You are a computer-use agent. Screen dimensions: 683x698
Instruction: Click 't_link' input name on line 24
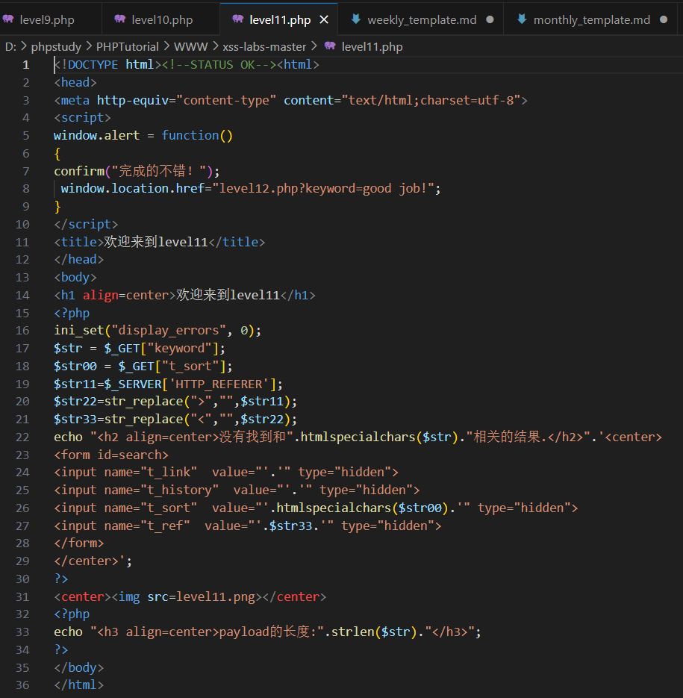point(169,472)
